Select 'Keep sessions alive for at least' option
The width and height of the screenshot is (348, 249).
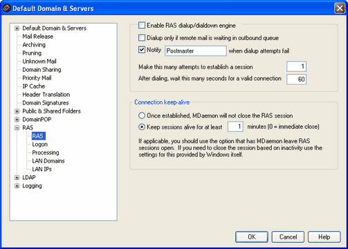pyautogui.click(x=142, y=127)
